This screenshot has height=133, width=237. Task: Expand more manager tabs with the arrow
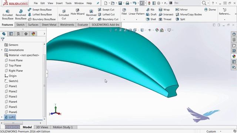pos(44,34)
